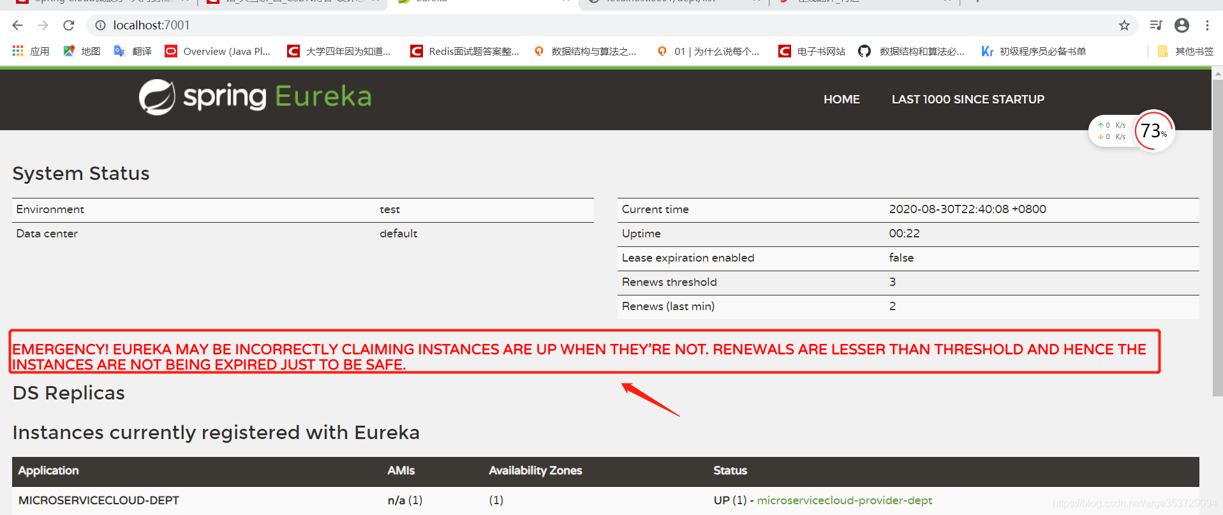Open the 翻译 translate bookmark
This screenshot has height=515, width=1223.
tap(133, 51)
